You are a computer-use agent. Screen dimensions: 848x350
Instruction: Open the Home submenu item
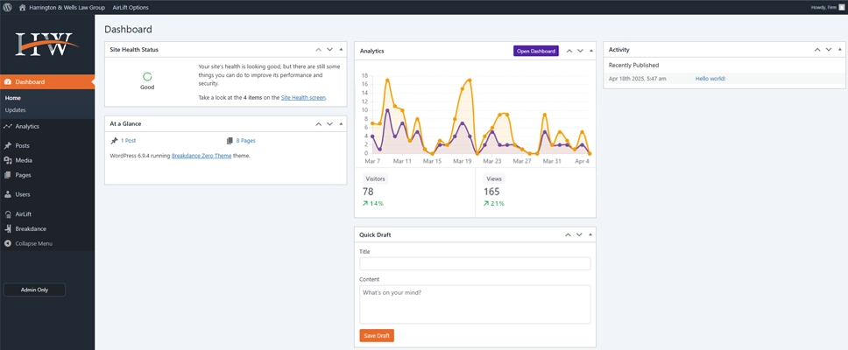click(x=13, y=98)
